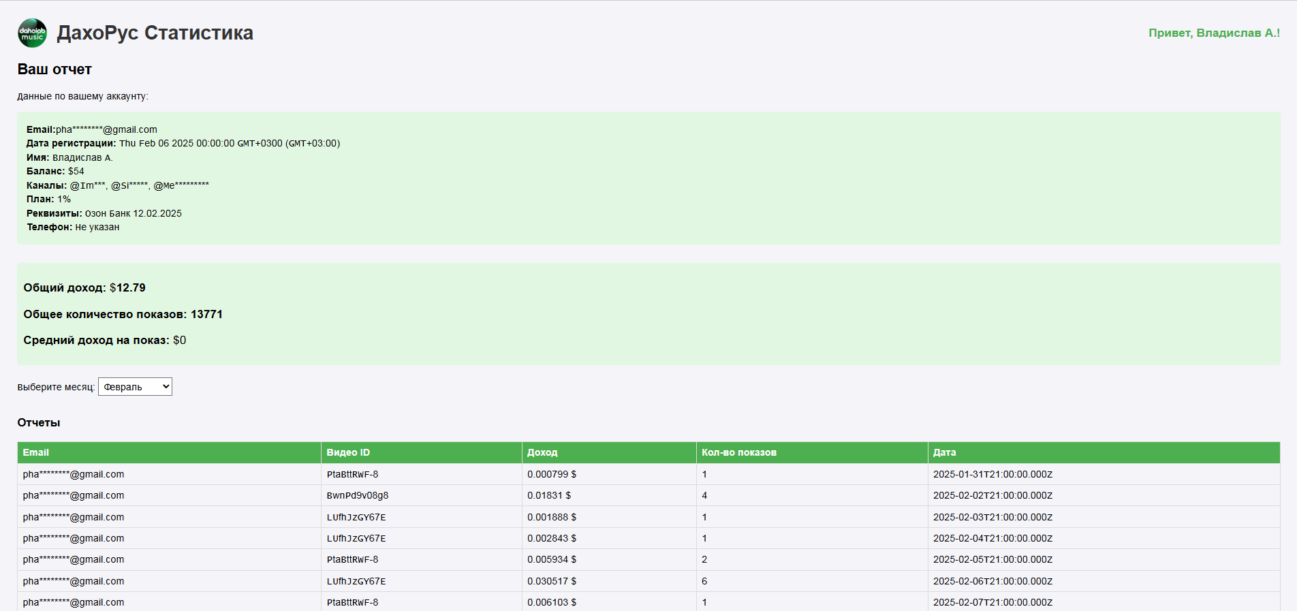Open the month selection dropdown showing Февраль
Viewport: 1297px width, 611px height.
coord(135,387)
